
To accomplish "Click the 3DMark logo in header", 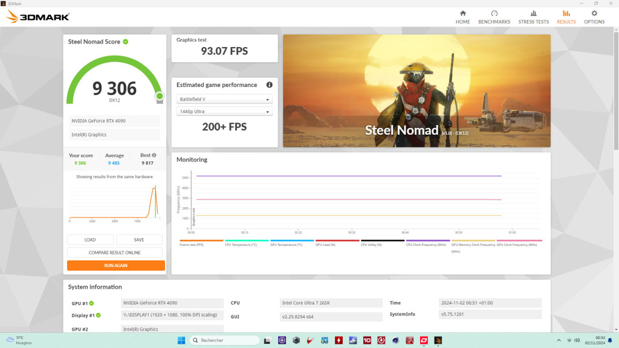I will (x=38, y=16).
